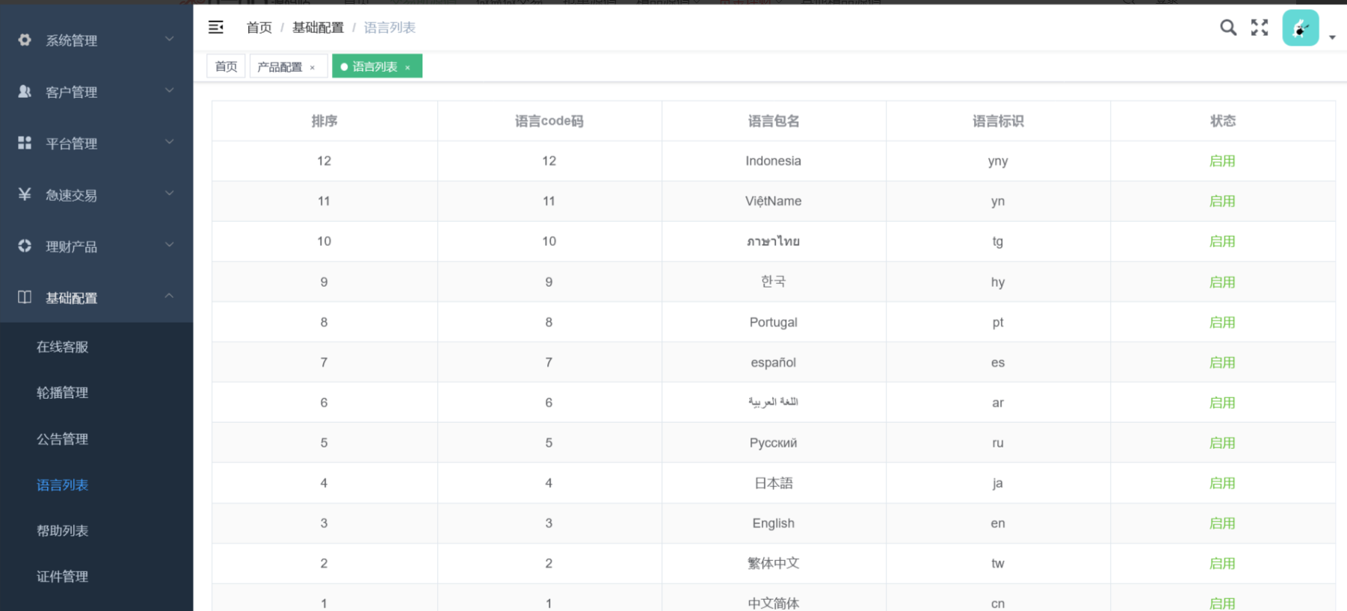1347x611 pixels.
Task: Collapse the 基础配置 menu chevron
Action: 170,297
